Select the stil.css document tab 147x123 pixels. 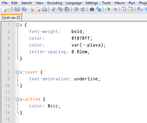[11, 17]
